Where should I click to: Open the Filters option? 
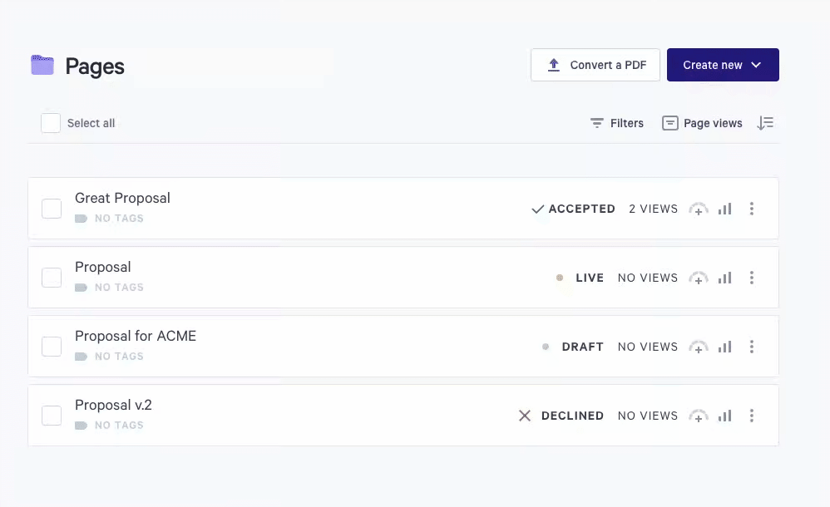[x=616, y=123]
